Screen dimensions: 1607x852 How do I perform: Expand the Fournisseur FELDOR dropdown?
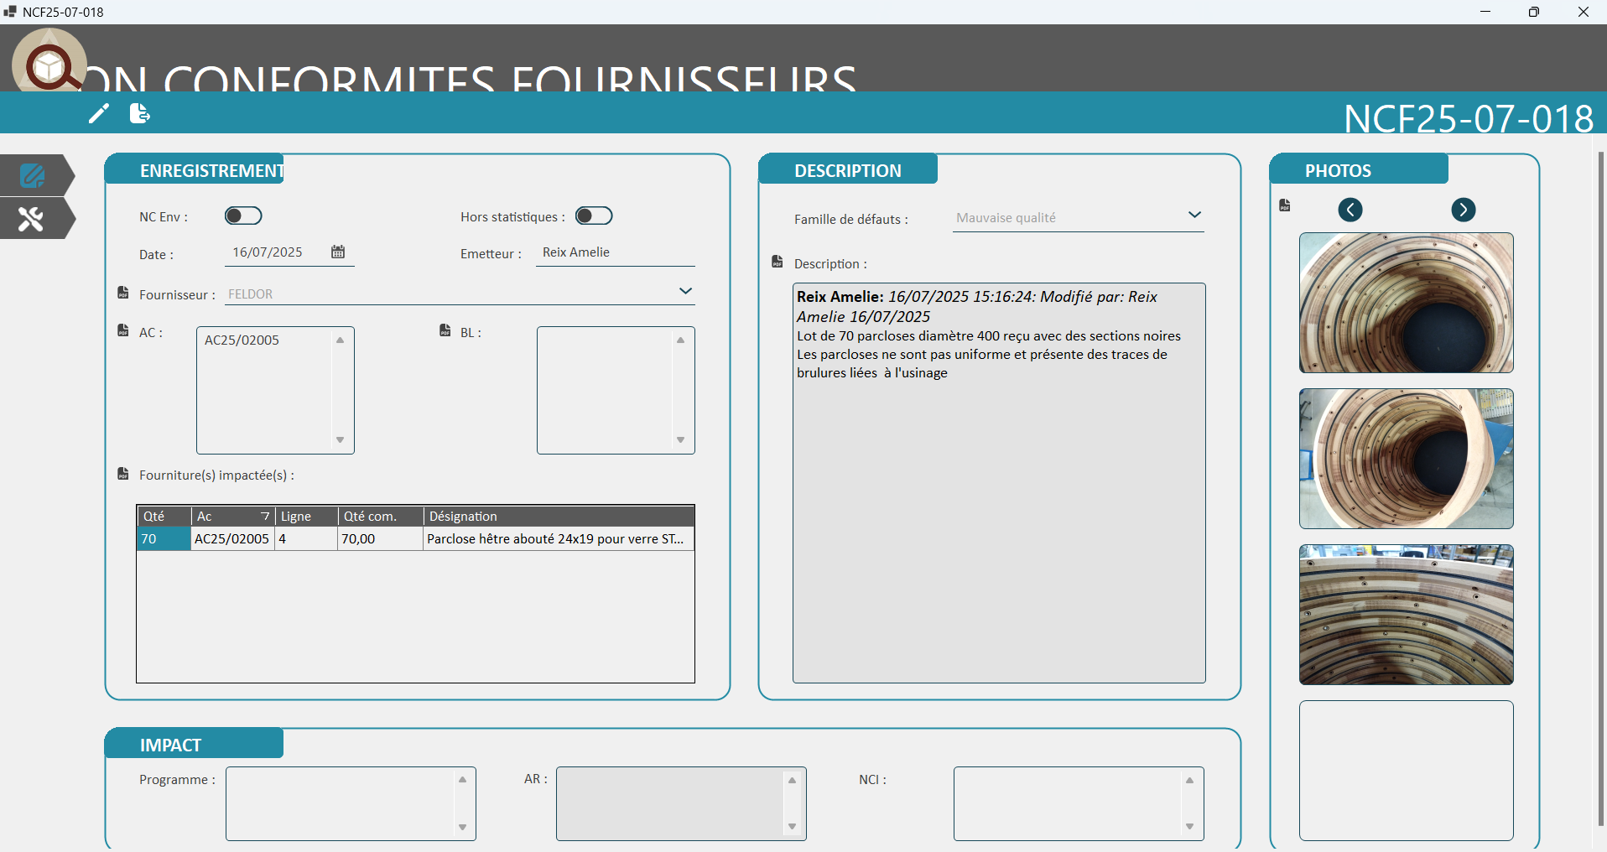(685, 291)
